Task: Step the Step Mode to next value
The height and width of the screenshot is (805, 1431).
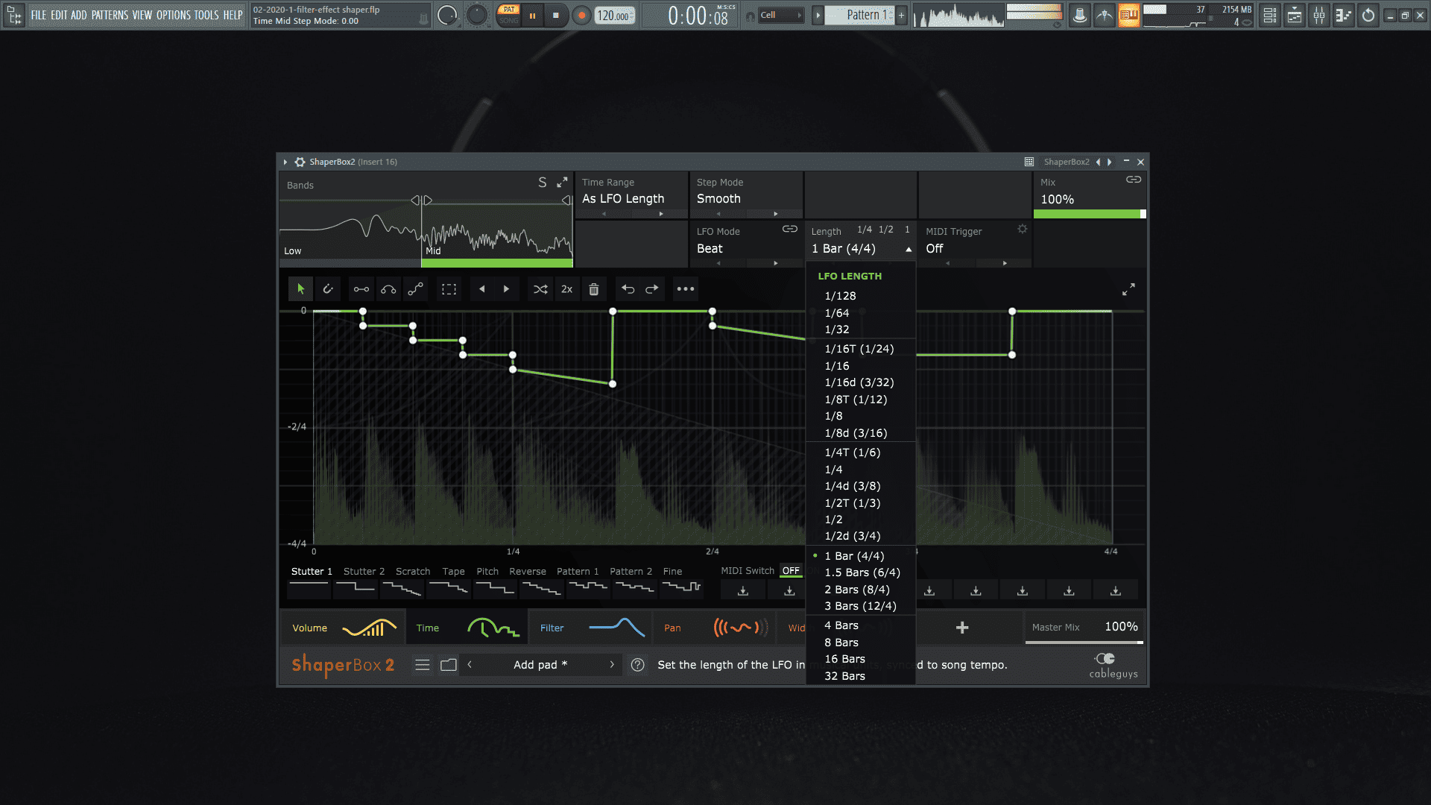Action: 776,214
